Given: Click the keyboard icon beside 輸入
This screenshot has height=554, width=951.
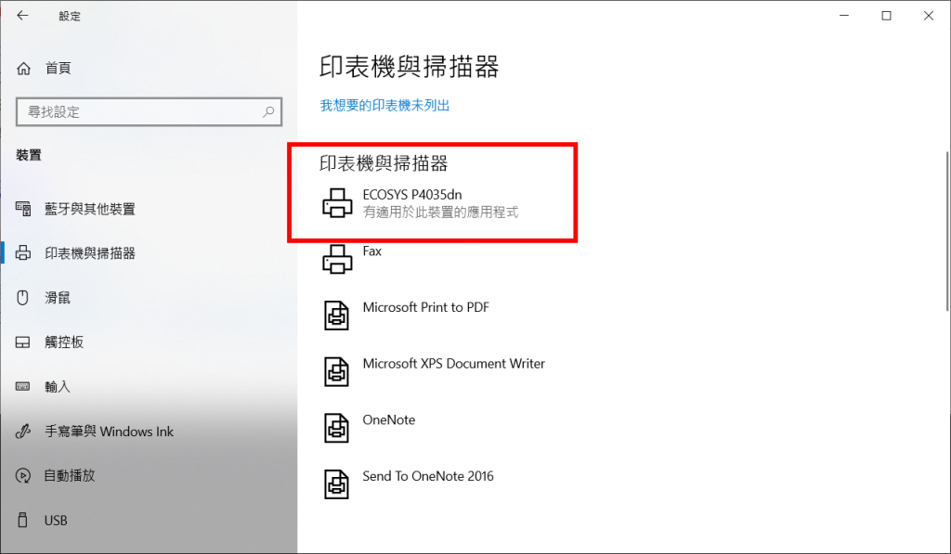Looking at the screenshot, I should (x=22, y=387).
